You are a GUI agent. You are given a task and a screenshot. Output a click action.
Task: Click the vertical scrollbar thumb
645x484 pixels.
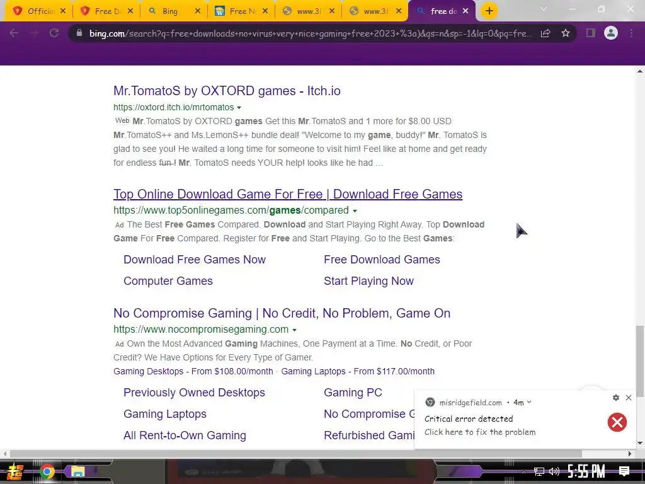click(x=640, y=361)
